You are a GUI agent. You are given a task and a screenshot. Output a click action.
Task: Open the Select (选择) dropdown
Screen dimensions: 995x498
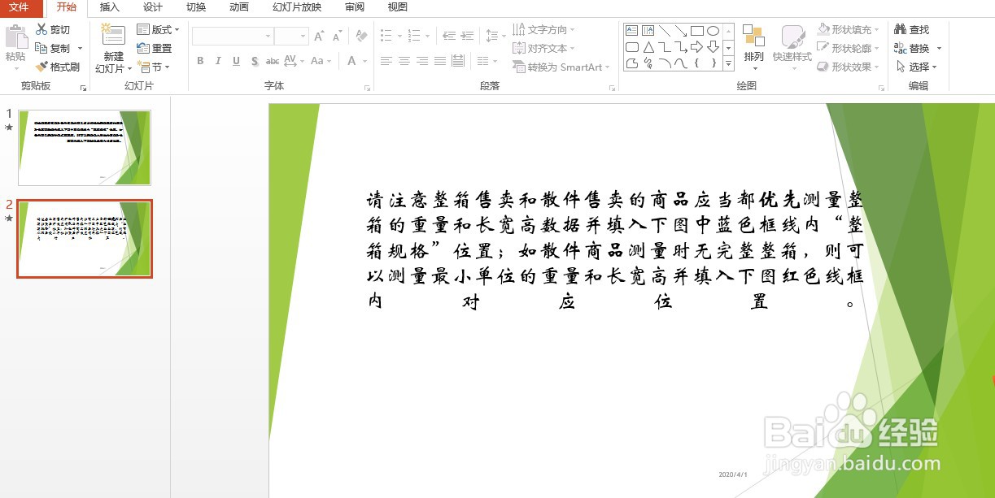pos(916,67)
